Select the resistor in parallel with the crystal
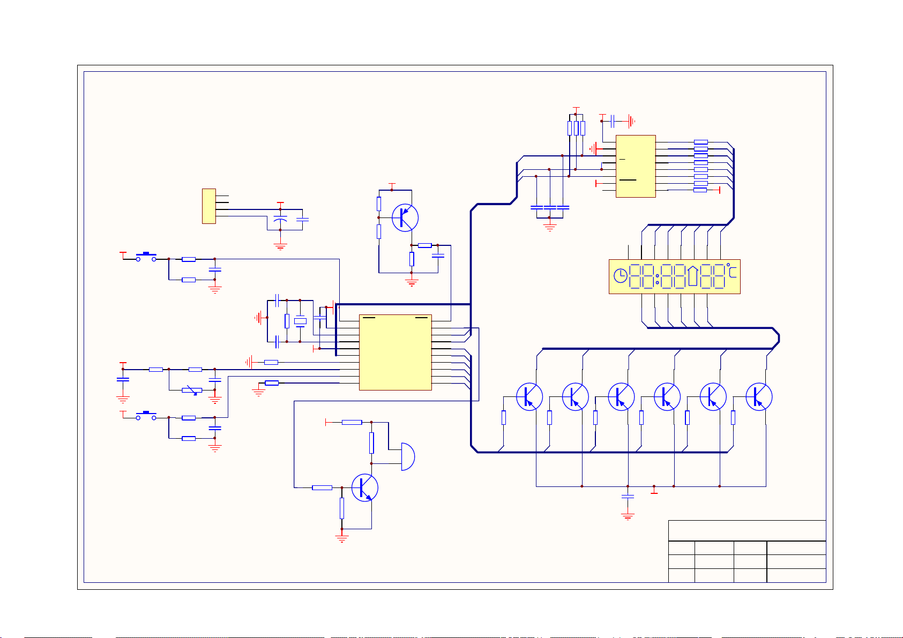 pos(287,321)
